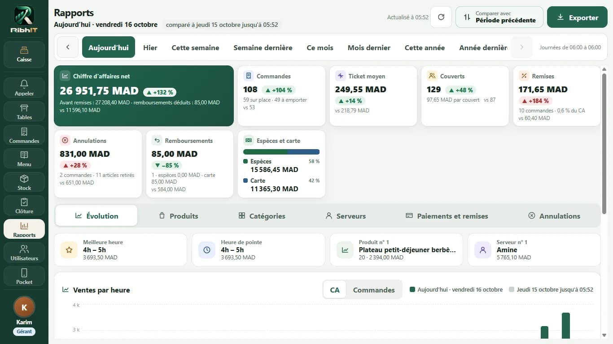Click the Journées de 06:00 à 06:00 text

(570, 47)
